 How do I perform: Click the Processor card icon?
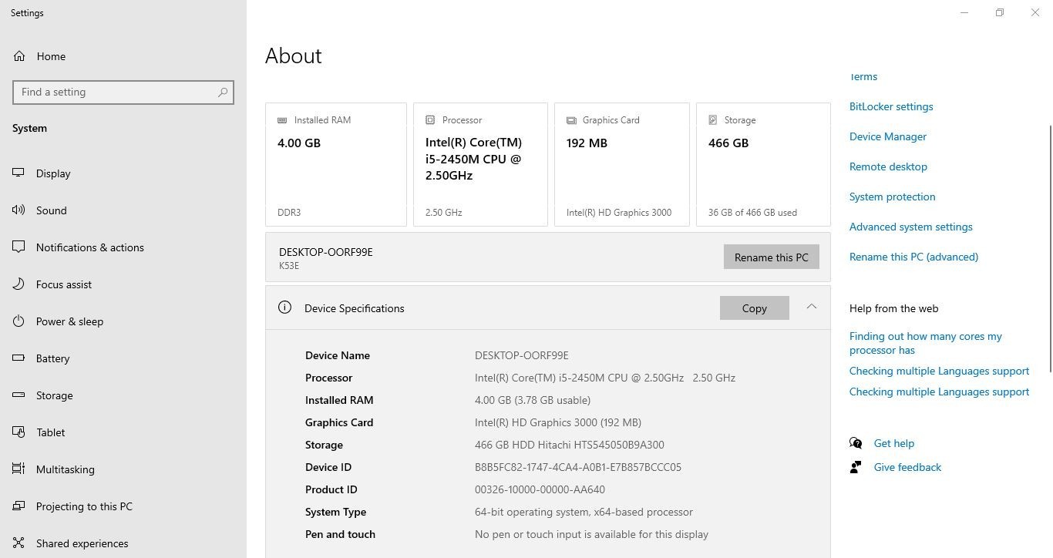[x=430, y=120]
